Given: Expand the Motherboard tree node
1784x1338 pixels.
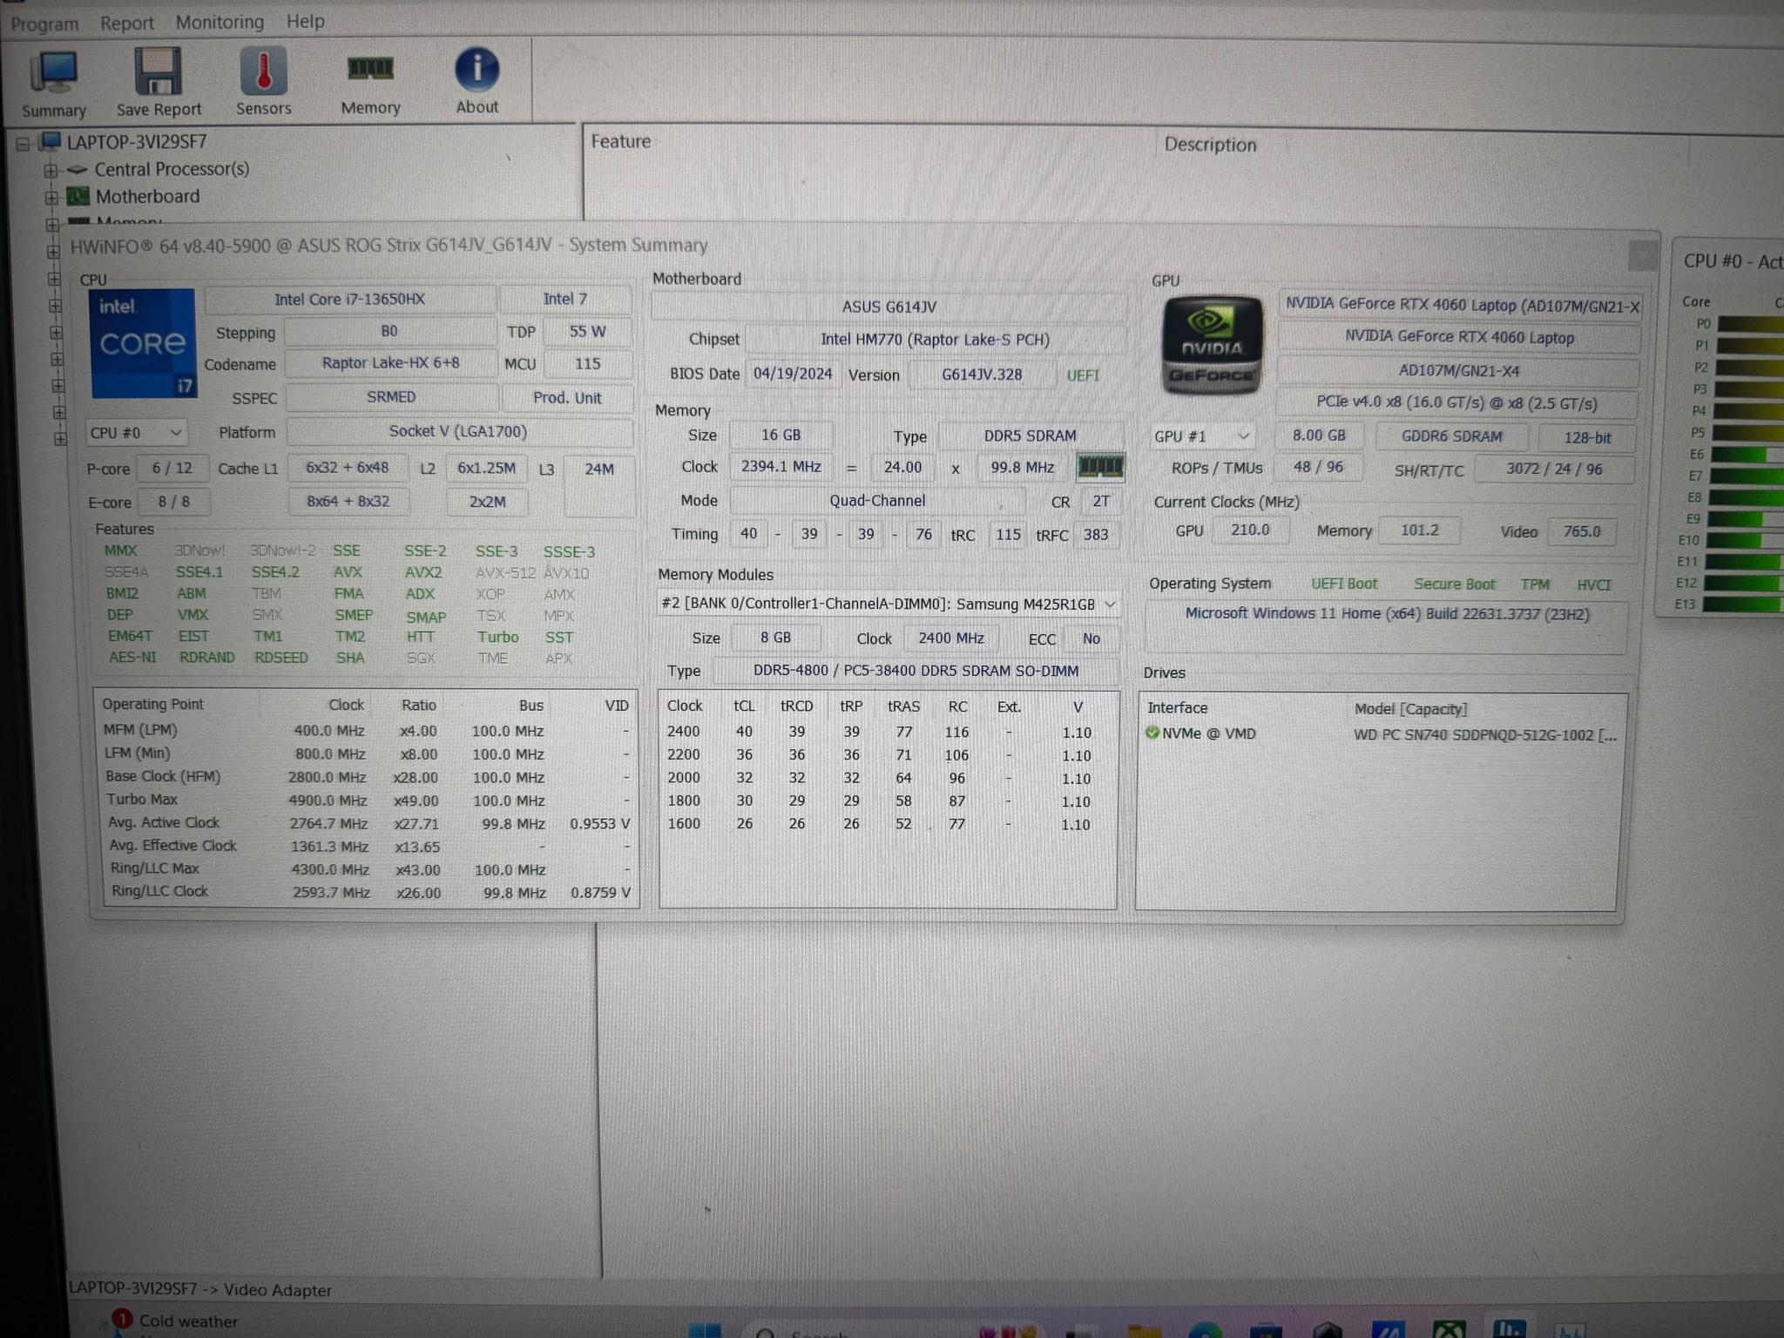Looking at the screenshot, I should click(x=51, y=198).
